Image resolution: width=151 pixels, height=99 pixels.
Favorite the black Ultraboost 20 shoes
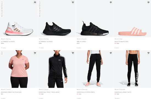pos(73,2)
